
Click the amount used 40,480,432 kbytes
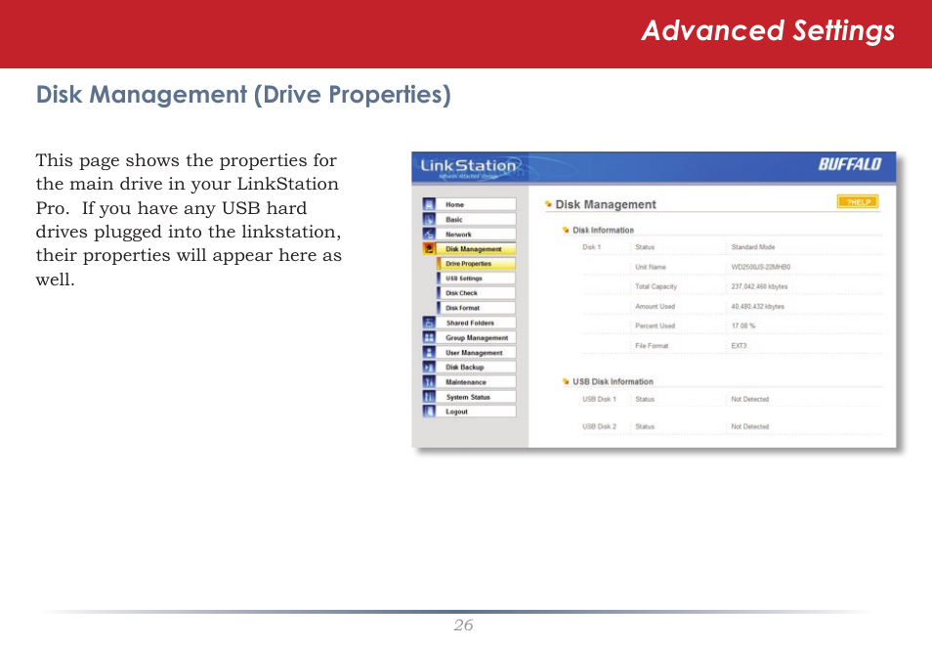(x=757, y=306)
